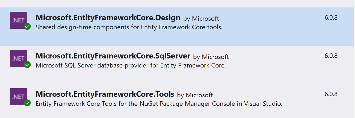
Task: Click version 6.0.8 of the SqlServer package
Action: [x=331, y=56]
